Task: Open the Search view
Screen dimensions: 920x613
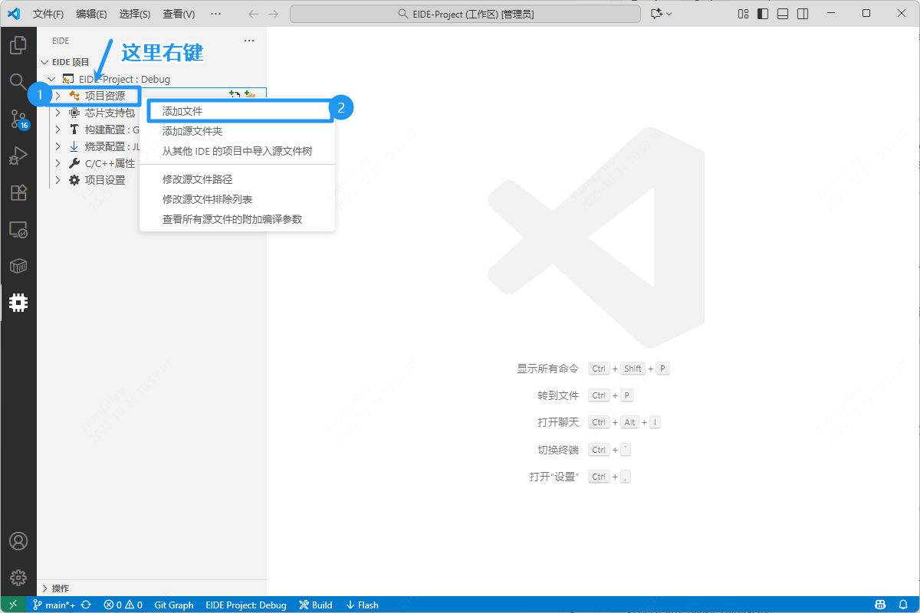Action: click(x=18, y=80)
